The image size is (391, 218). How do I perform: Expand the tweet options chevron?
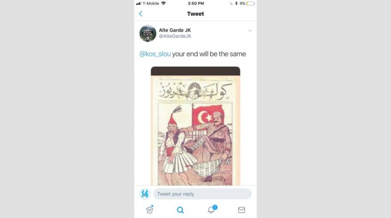(x=250, y=31)
